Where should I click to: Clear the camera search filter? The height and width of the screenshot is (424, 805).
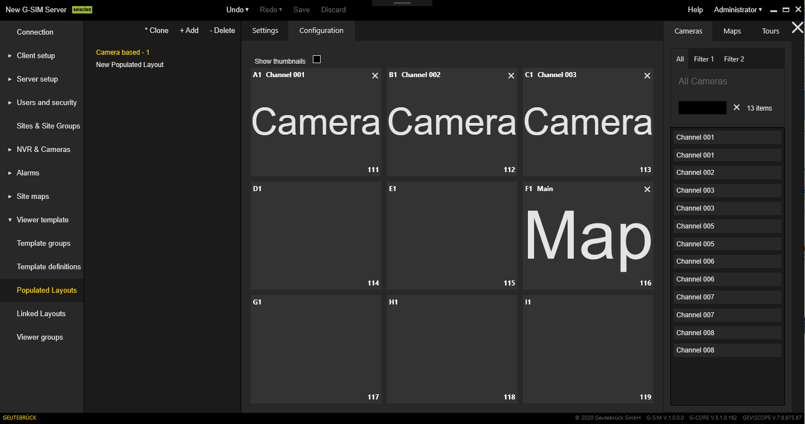tap(736, 107)
